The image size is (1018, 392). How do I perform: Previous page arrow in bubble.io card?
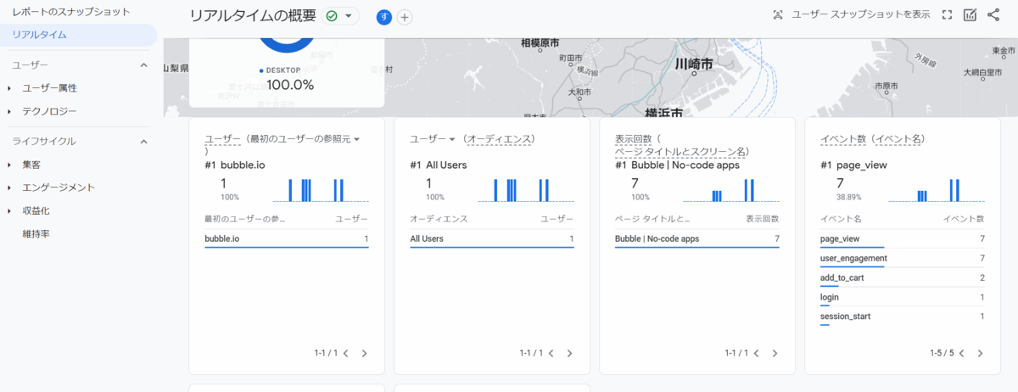coord(345,353)
